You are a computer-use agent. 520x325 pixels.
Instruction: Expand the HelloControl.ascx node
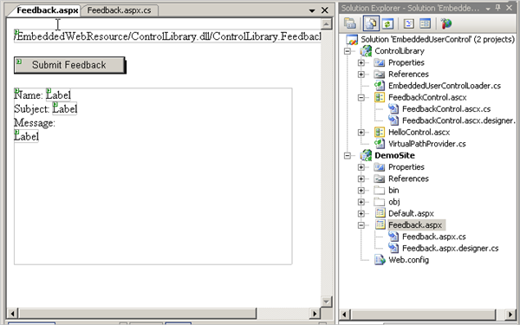361,133
